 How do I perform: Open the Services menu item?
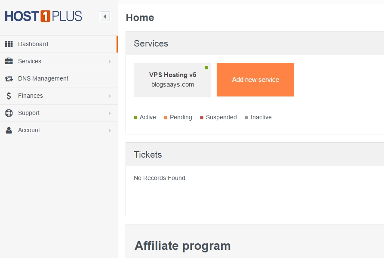[x=59, y=61]
